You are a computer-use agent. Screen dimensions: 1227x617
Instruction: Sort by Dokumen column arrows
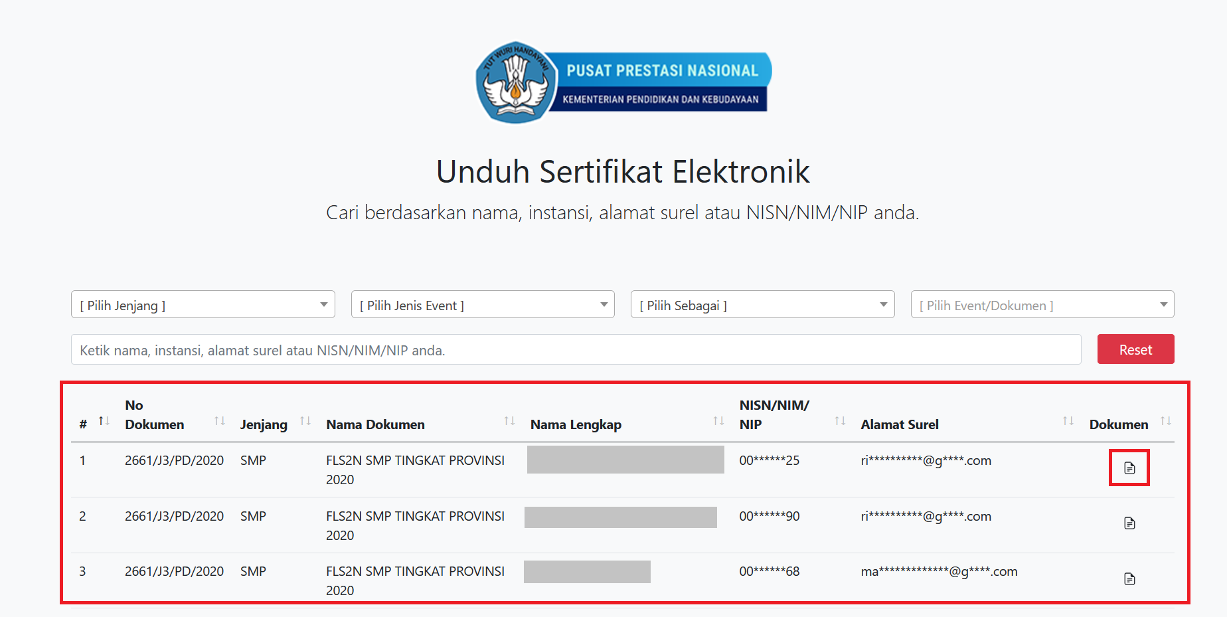pyautogui.click(x=1165, y=421)
